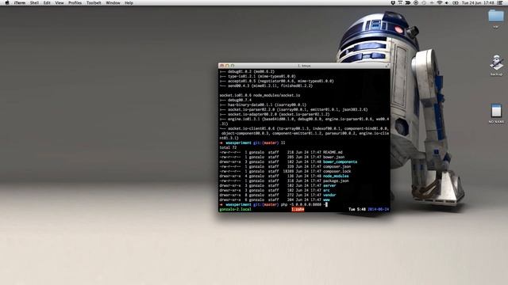Select the blue folder icon on desktop
Screen dimensions: 508x285
495,16
